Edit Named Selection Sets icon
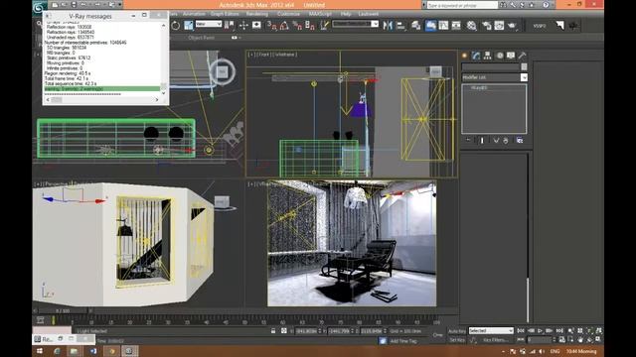636x357 pixels. tap(325, 25)
